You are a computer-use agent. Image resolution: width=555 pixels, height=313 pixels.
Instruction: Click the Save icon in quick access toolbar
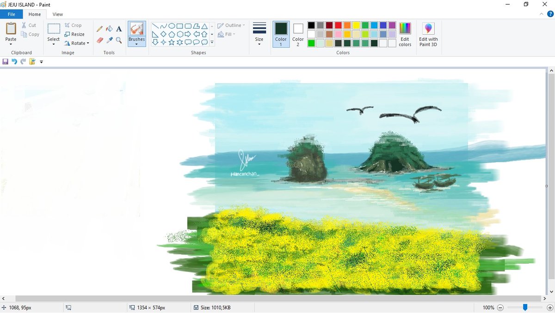click(5, 61)
